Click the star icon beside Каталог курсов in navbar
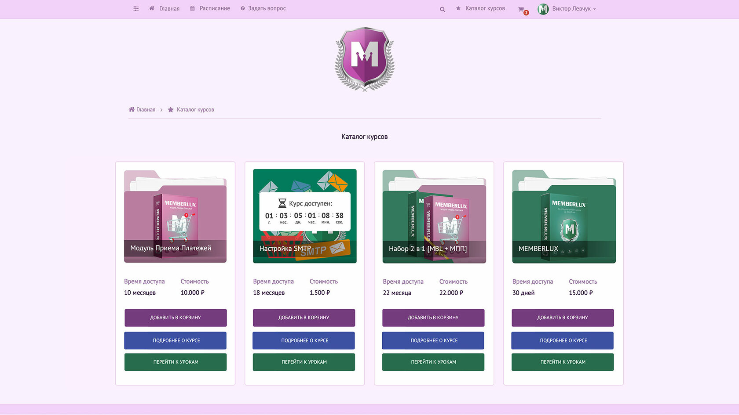739x415 pixels. point(458,8)
